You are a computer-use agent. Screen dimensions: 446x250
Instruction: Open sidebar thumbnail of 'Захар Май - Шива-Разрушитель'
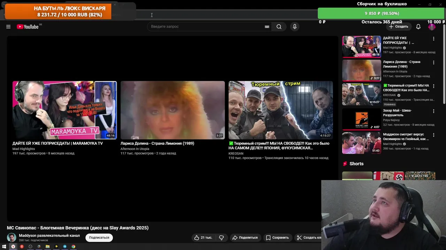(361, 119)
